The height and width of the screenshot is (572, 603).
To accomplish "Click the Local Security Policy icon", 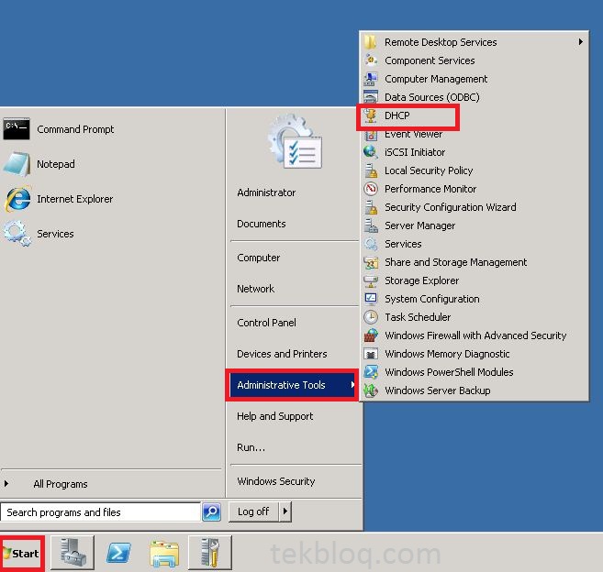I will point(371,170).
